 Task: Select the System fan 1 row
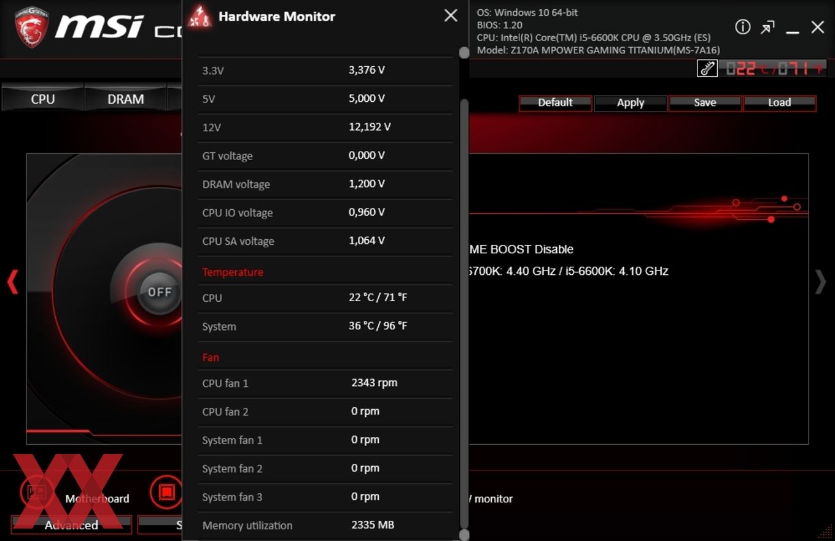pos(325,440)
